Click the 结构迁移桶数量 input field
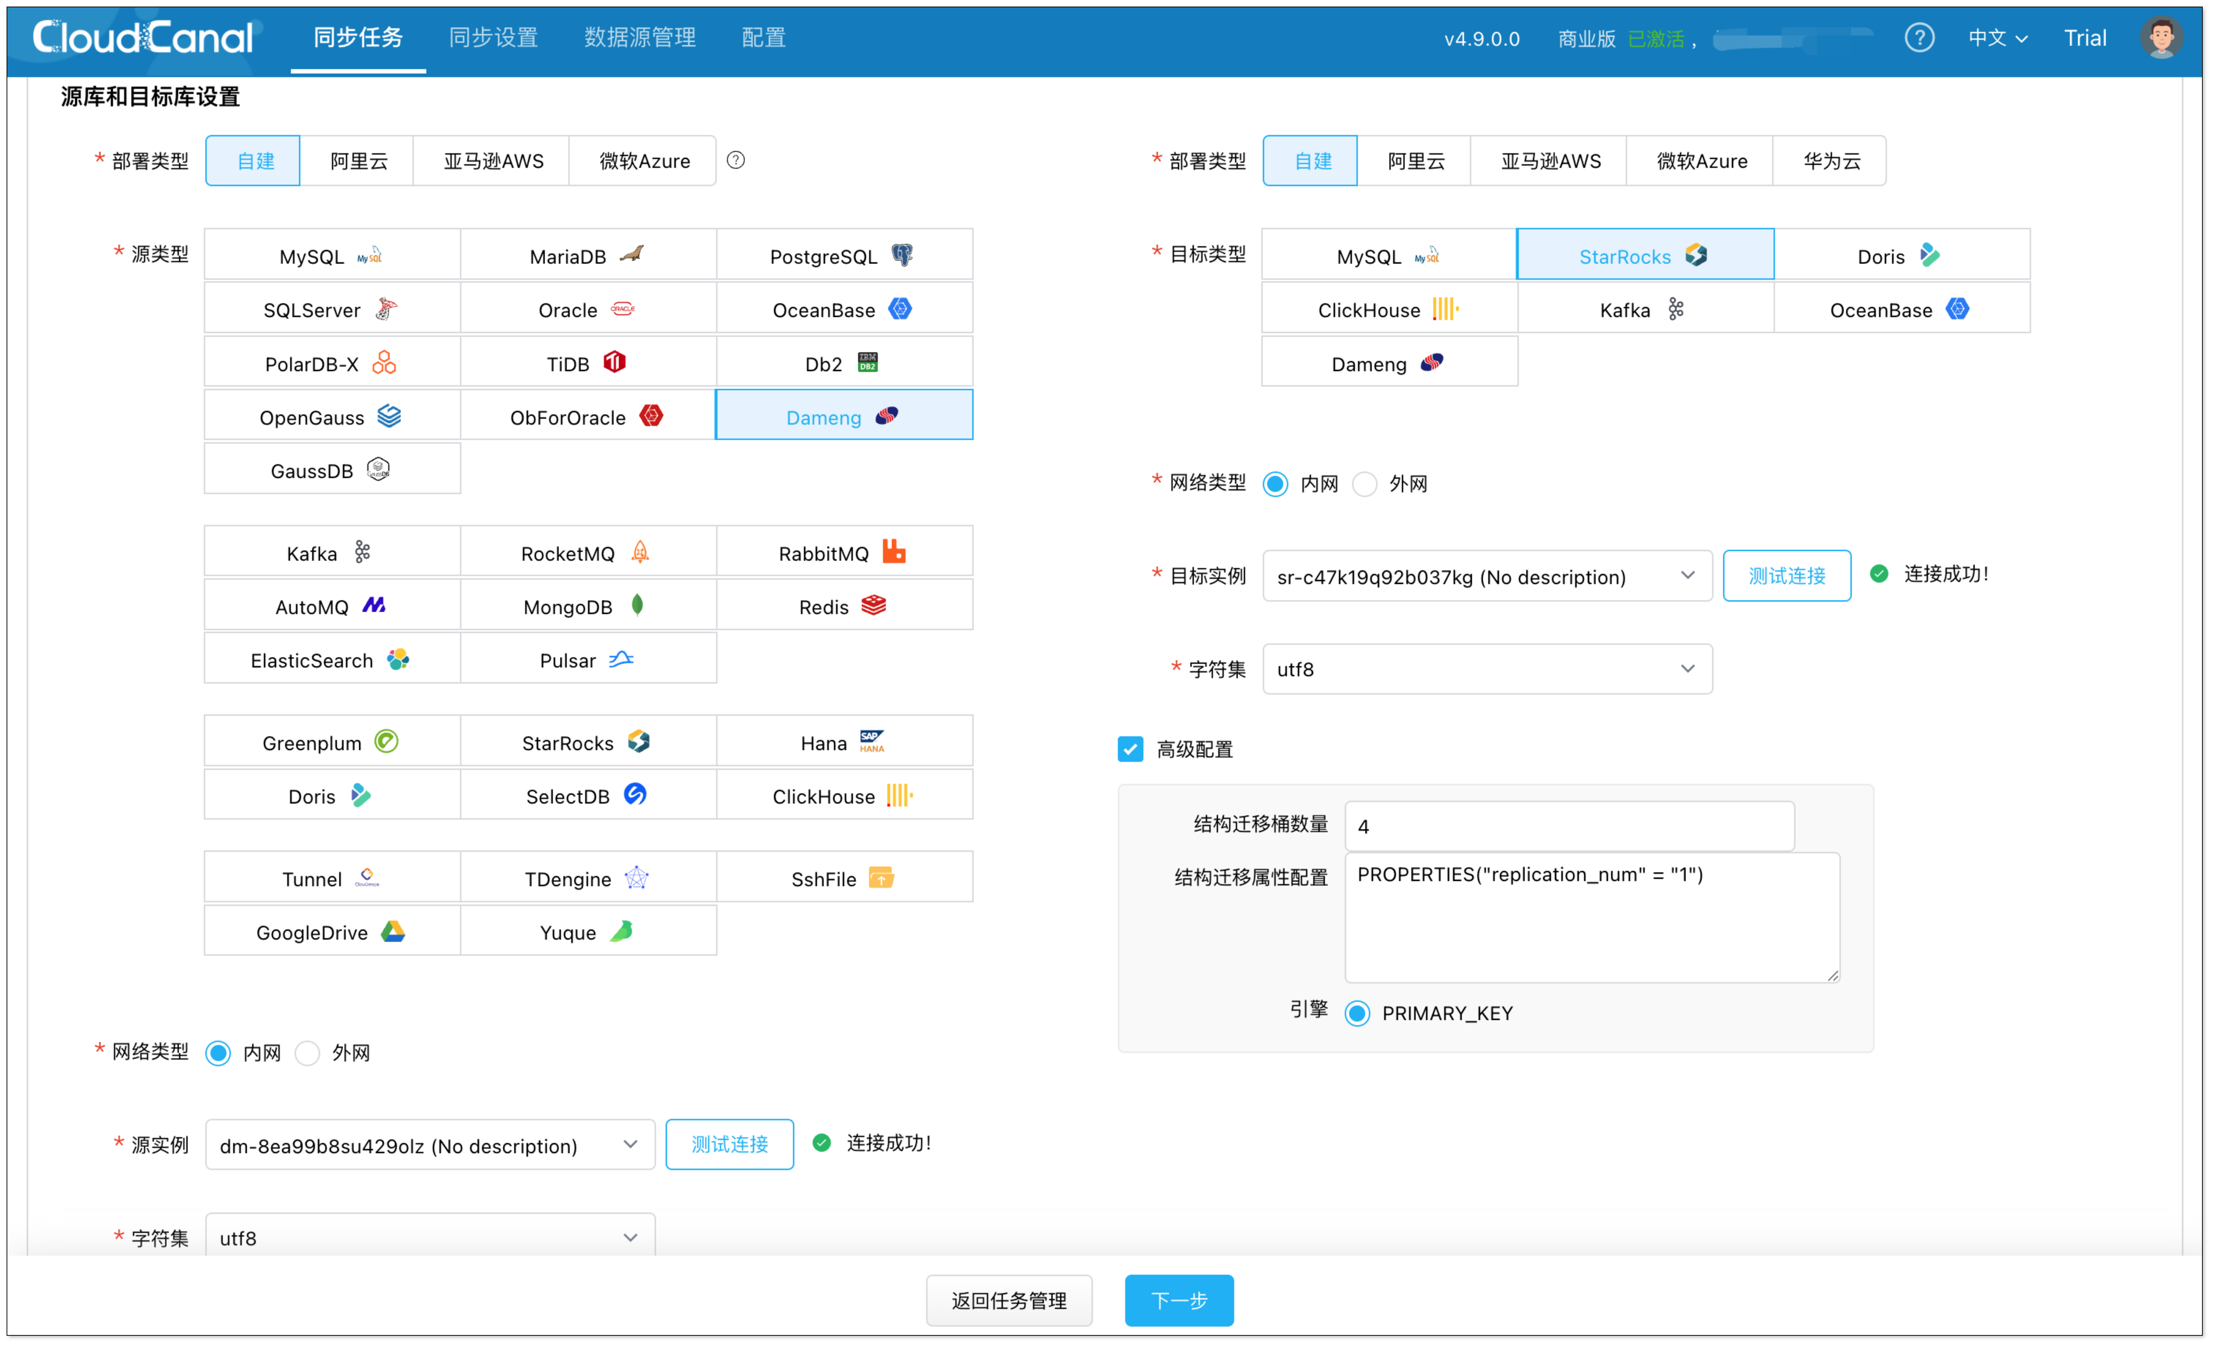2213x1346 pixels. (1568, 826)
